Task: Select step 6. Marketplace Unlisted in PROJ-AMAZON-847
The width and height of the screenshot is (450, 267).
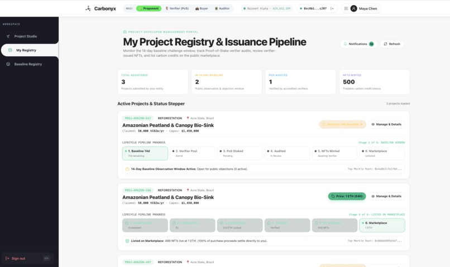Action: [382, 153]
